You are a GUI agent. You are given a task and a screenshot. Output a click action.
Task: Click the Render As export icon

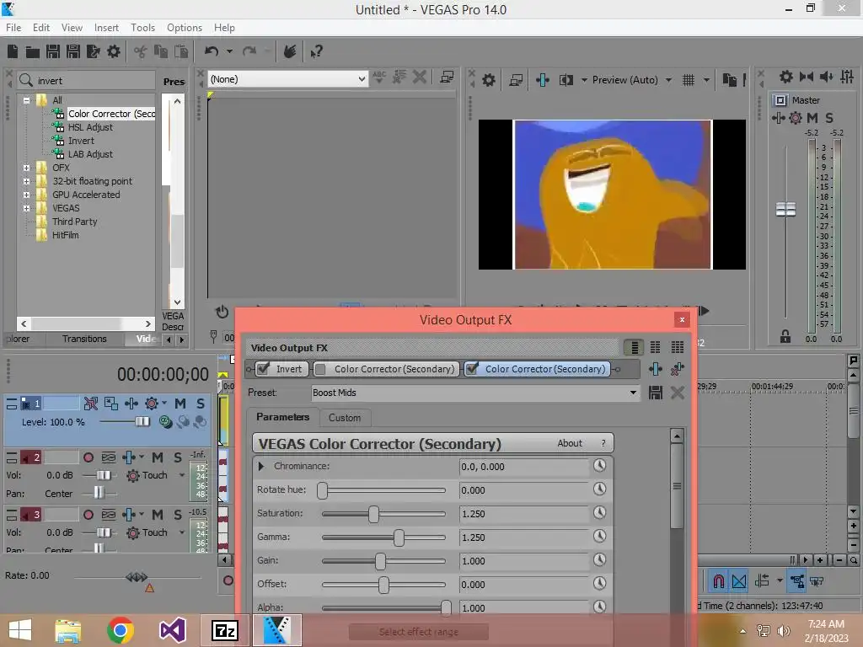(93, 51)
